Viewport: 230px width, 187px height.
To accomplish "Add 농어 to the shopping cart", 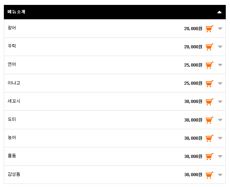I will click(x=209, y=138).
